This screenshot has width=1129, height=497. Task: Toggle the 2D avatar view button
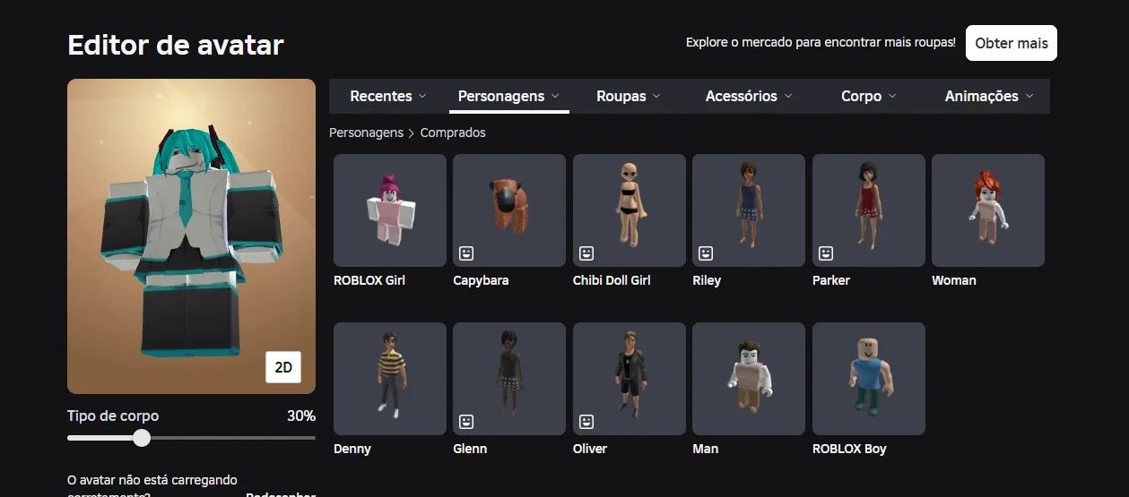click(x=283, y=367)
